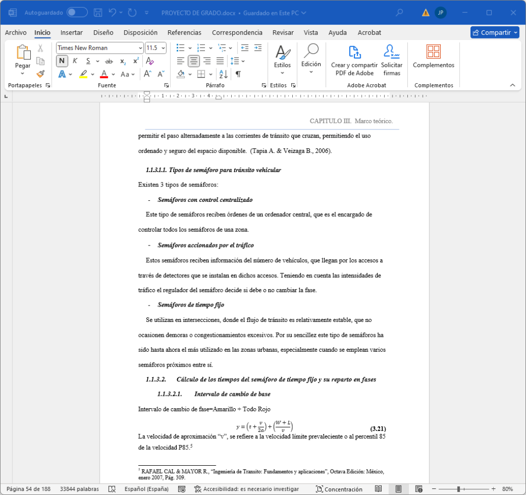Apply italic formatting with the K button
This screenshot has width=526, height=495.
[x=75, y=61]
